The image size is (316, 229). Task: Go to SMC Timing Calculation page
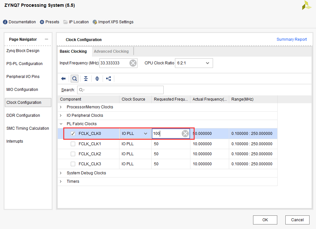28,128
